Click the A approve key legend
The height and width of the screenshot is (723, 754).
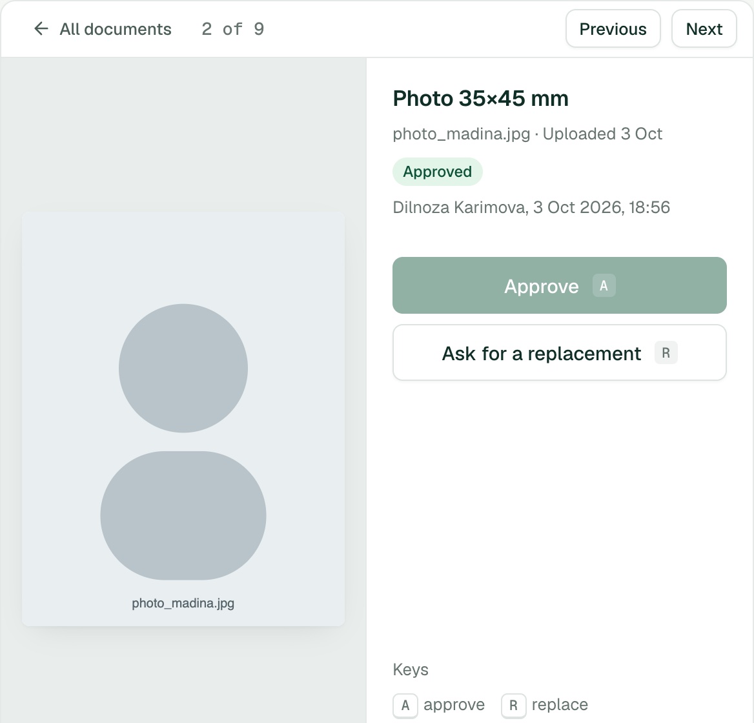tap(405, 705)
